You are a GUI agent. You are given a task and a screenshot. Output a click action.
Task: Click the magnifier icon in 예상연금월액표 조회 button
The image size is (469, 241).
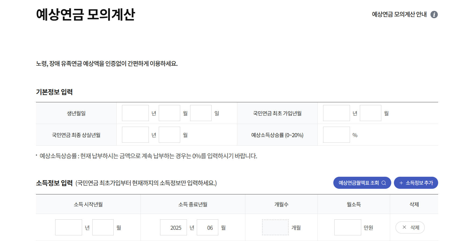384,183
